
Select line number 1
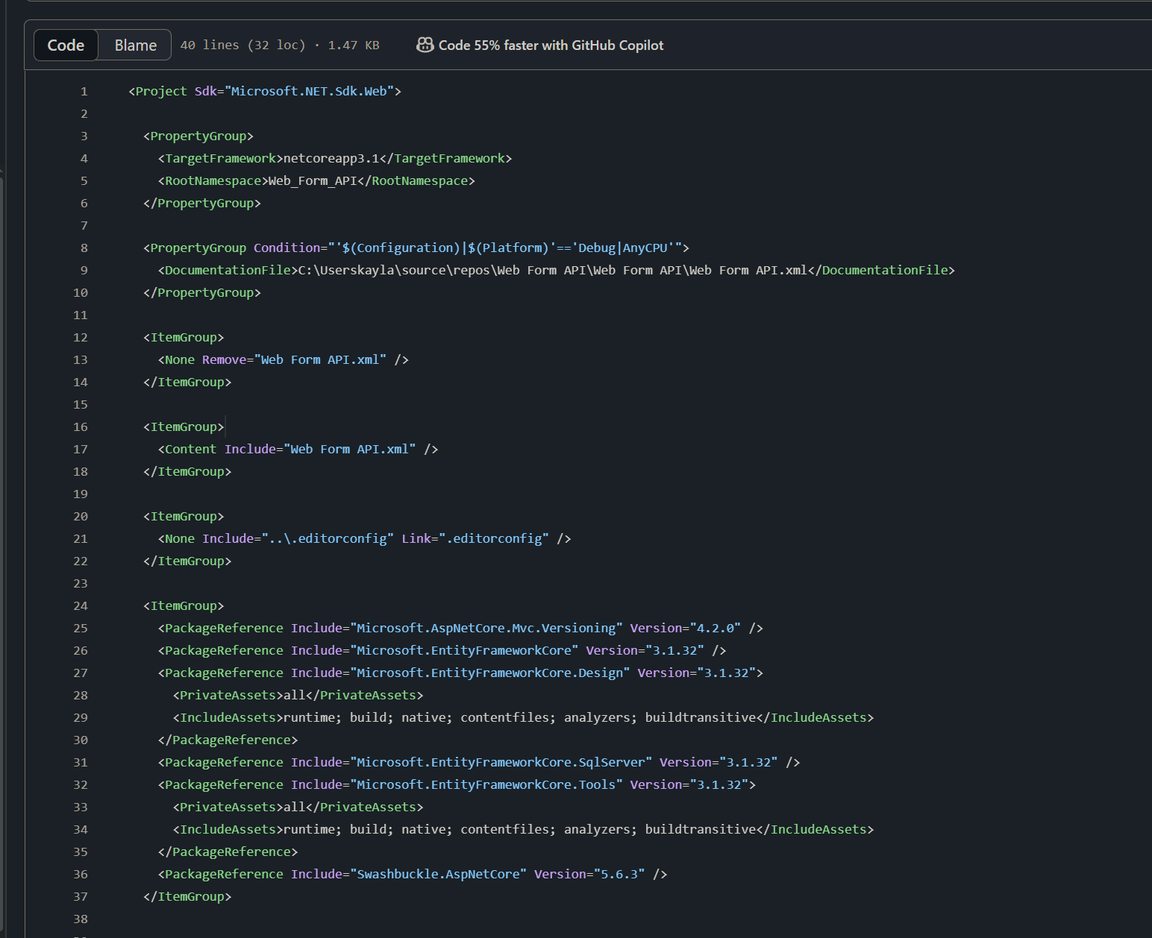tap(84, 91)
